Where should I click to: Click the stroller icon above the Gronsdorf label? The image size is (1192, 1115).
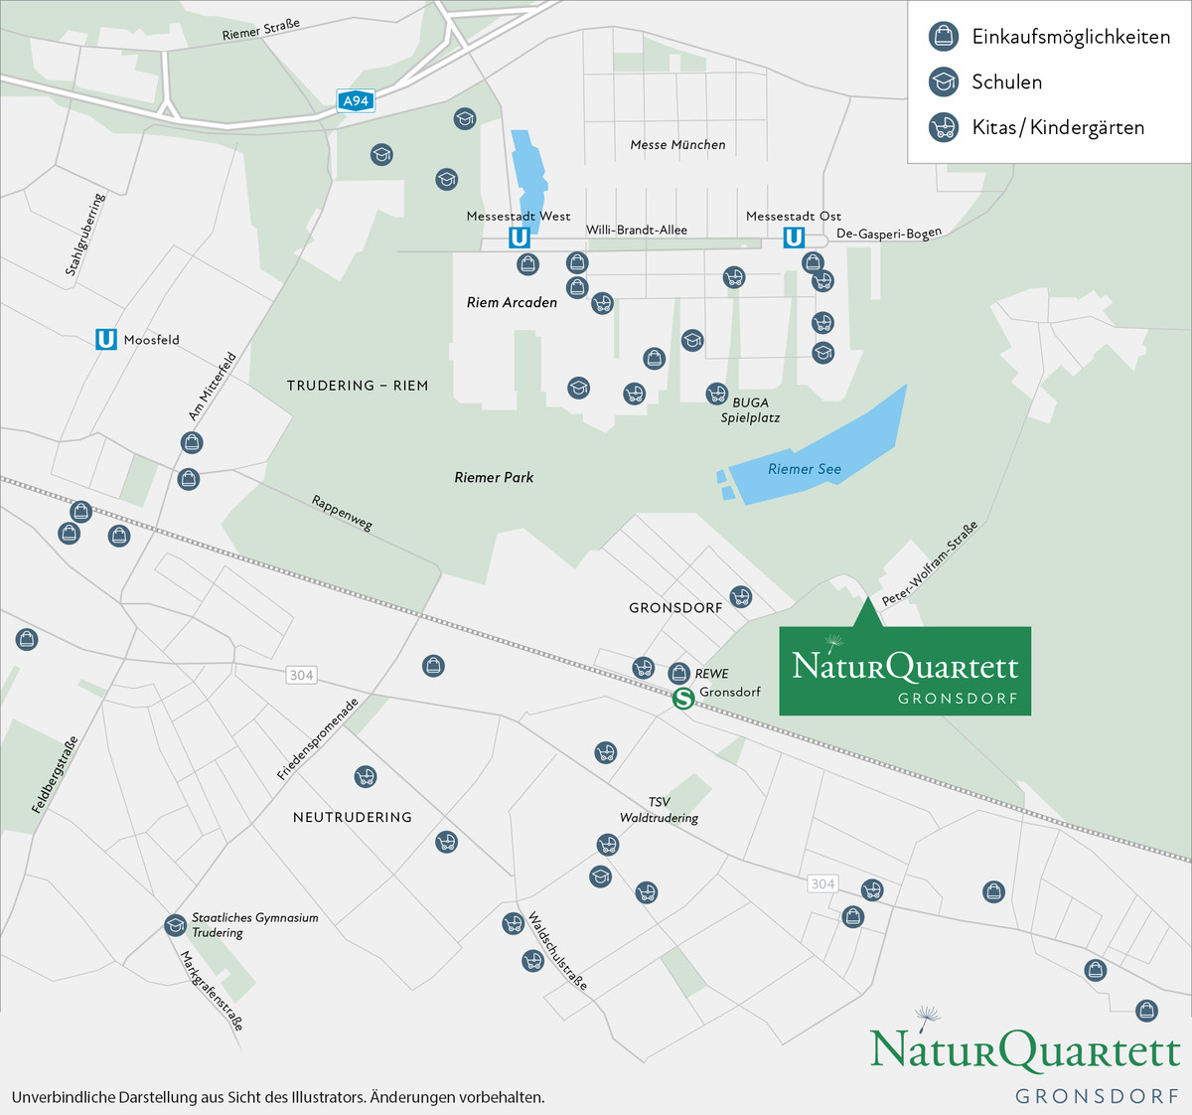click(739, 598)
